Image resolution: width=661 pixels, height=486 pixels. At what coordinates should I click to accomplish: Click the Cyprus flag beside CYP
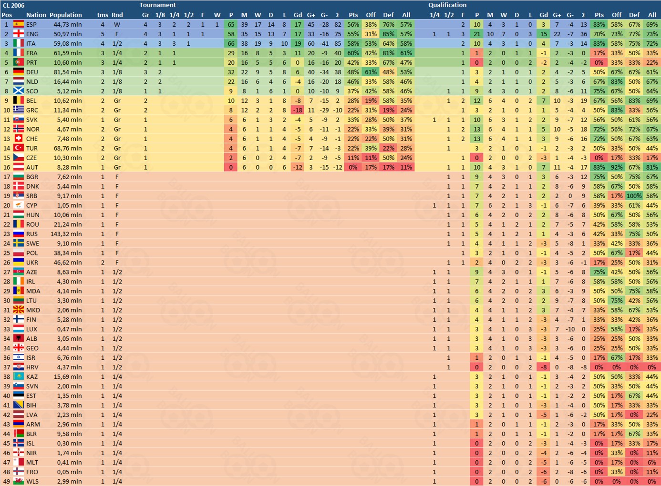tap(19, 205)
